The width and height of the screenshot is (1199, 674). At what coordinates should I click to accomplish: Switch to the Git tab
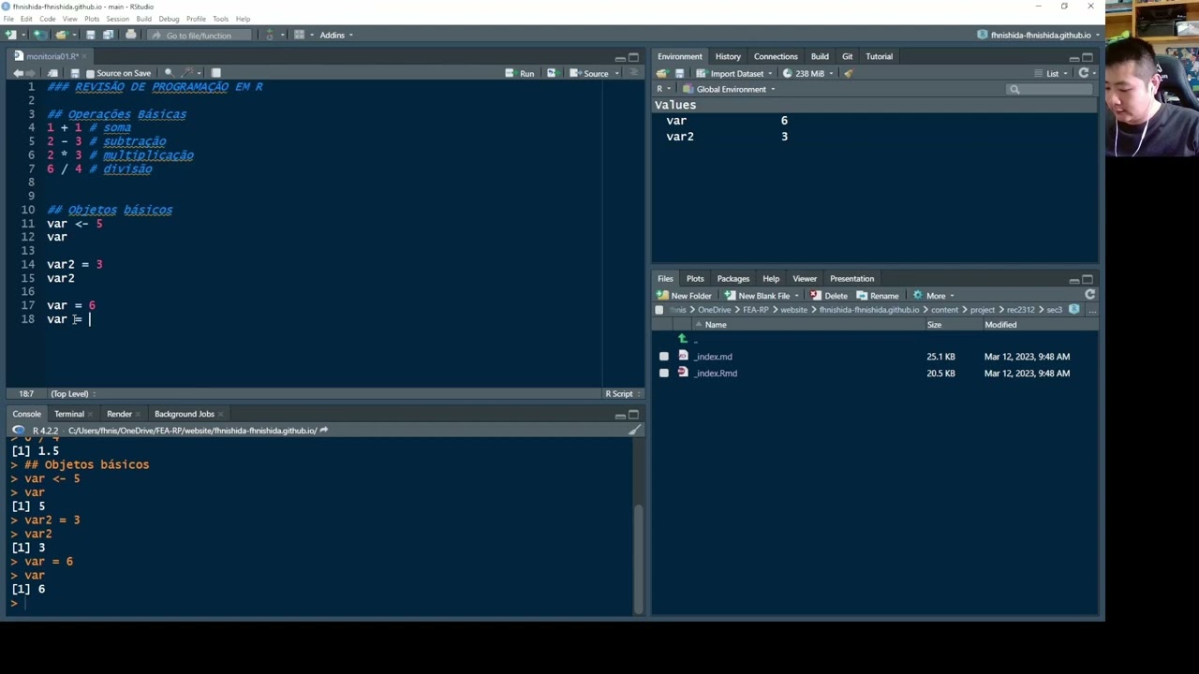(847, 56)
